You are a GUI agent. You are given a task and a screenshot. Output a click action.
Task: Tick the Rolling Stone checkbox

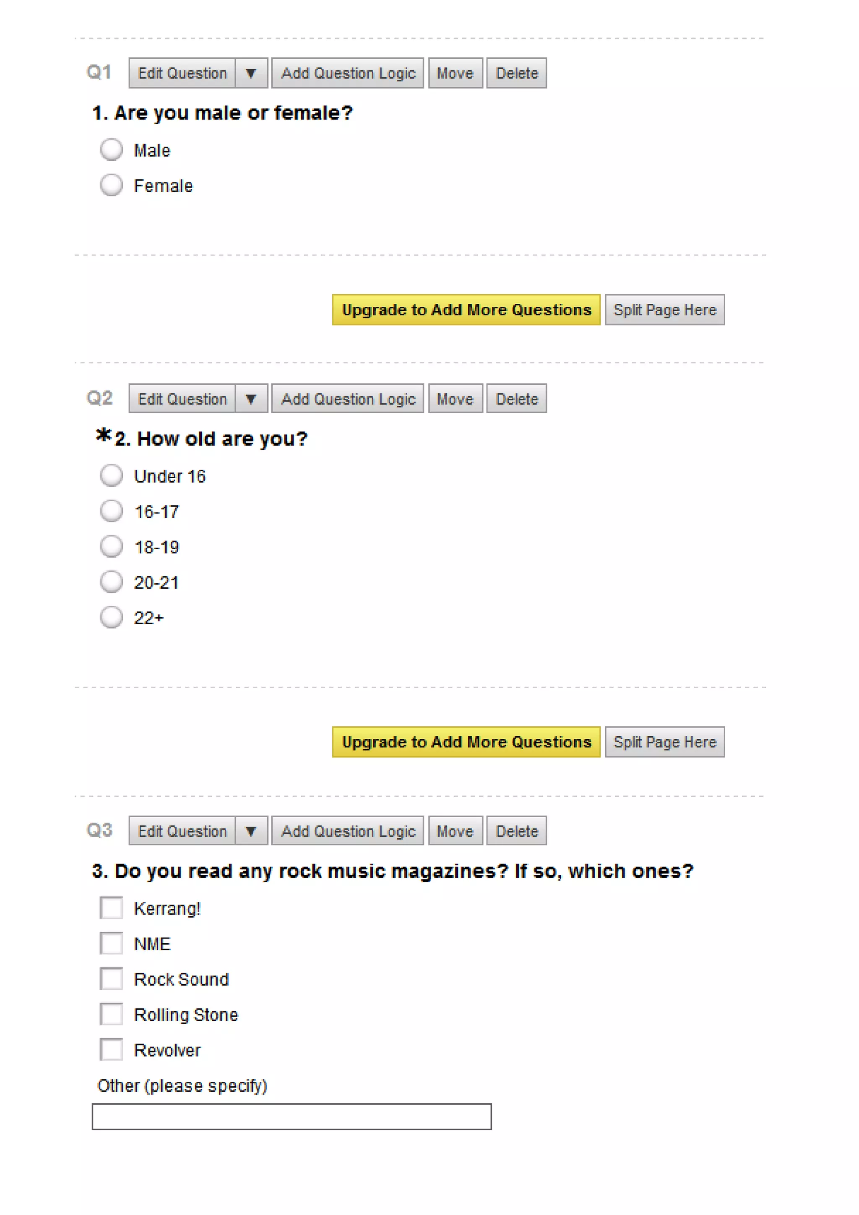[x=112, y=1014]
